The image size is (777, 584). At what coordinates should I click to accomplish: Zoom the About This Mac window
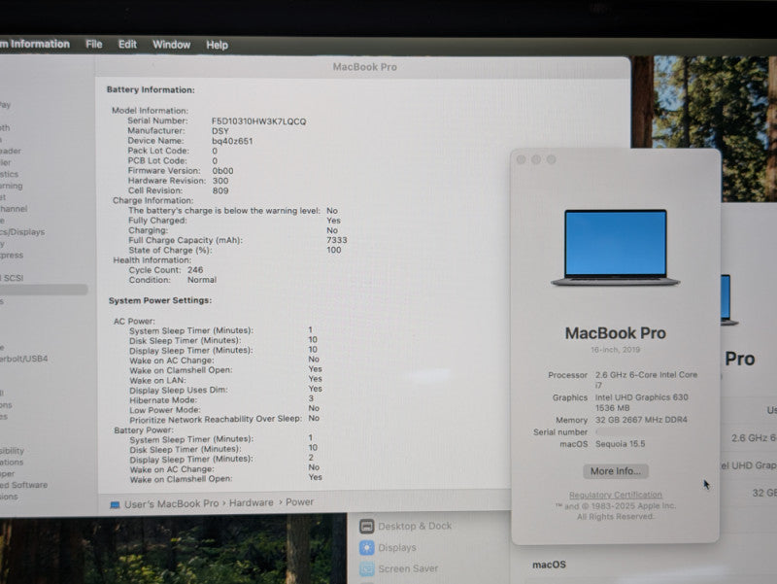552,159
